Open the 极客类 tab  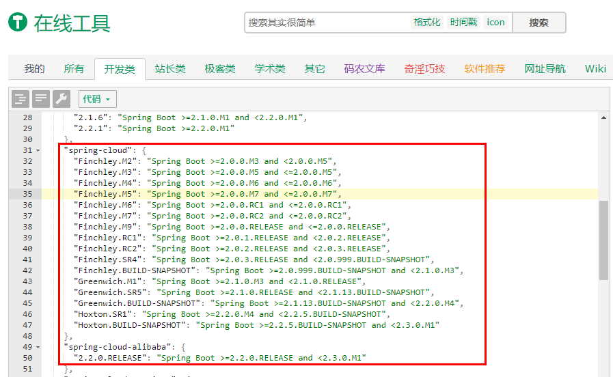click(x=220, y=69)
